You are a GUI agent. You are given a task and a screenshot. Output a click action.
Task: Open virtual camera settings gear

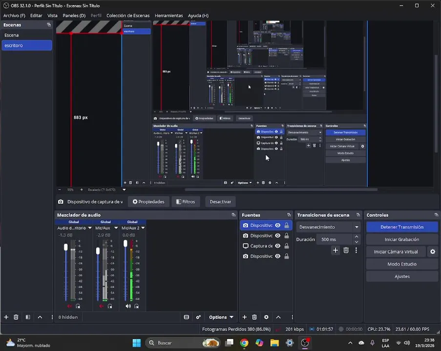point(433,252)
